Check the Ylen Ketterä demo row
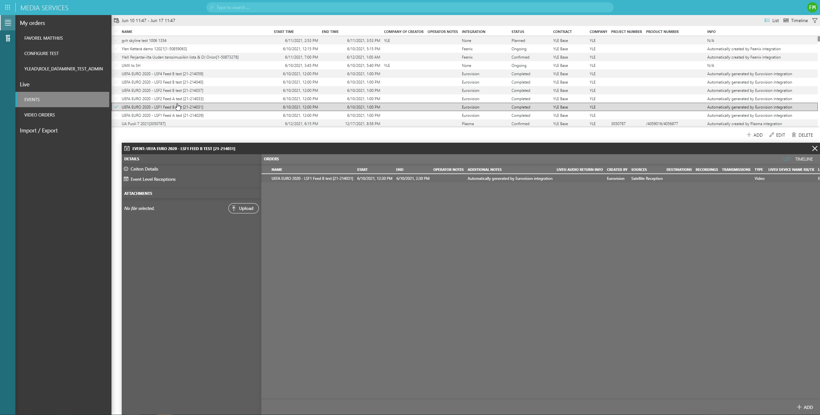 (x=116, y=49)
